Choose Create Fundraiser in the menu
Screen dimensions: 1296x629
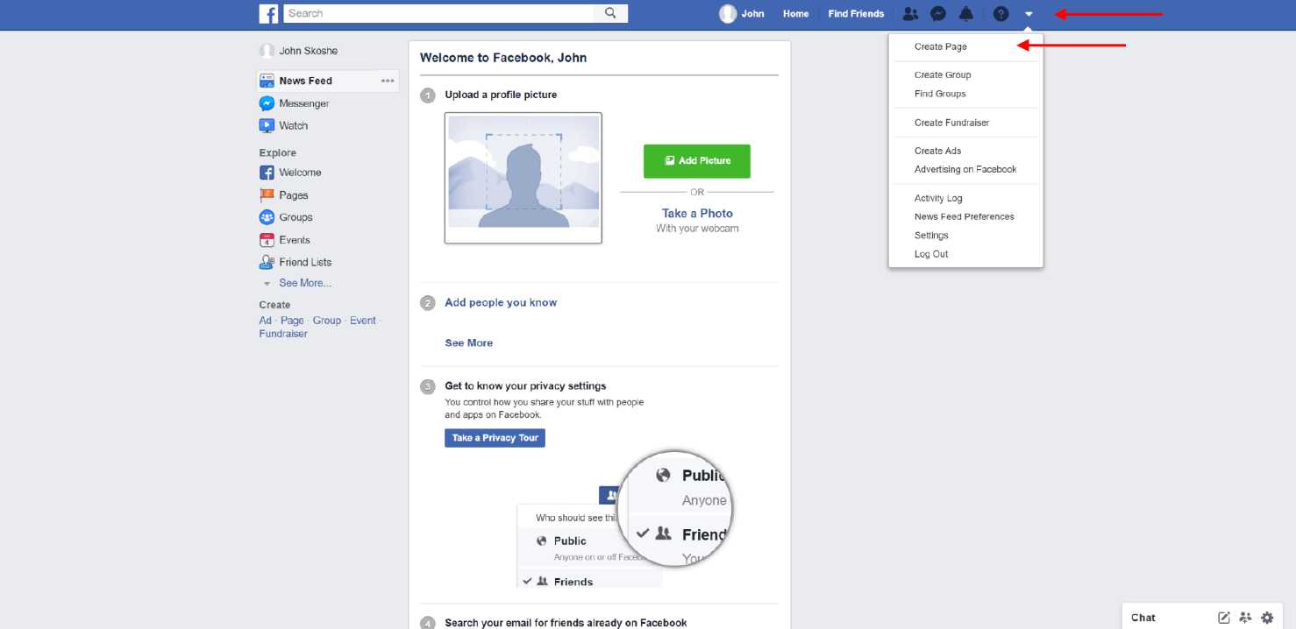[x=951, y=123]
